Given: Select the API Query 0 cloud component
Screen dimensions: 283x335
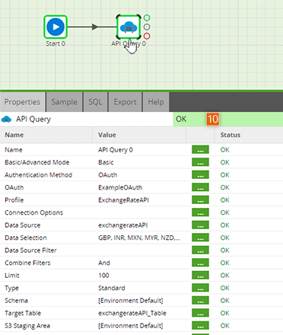Looking at the screenshot, I should (x=129, y=27).
